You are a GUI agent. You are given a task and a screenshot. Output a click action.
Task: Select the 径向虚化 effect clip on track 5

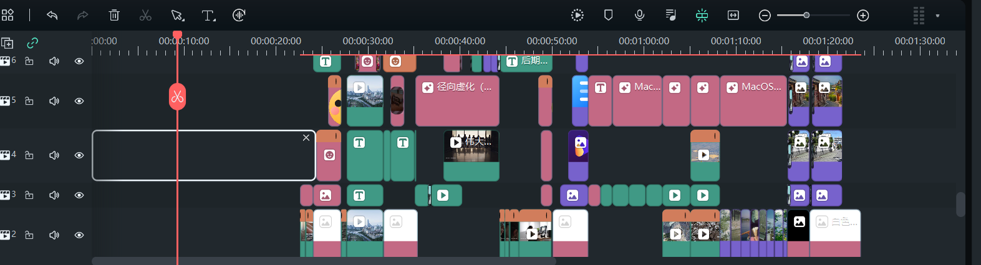click(x=457, y=101)
